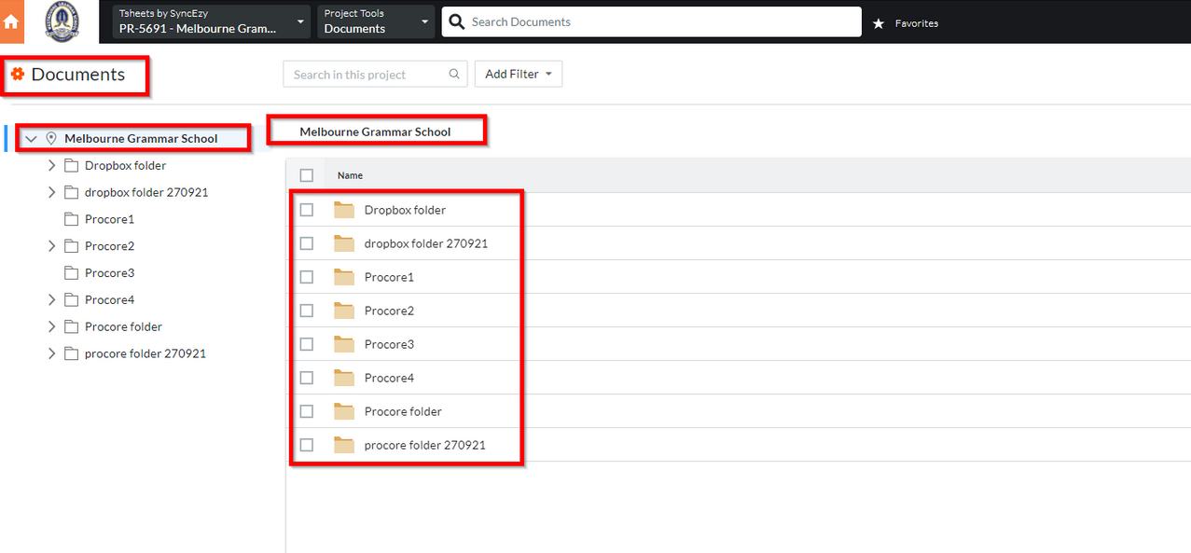Click the Search in this project field
This screenshot has width=1191, height=553.
[375, 75]
